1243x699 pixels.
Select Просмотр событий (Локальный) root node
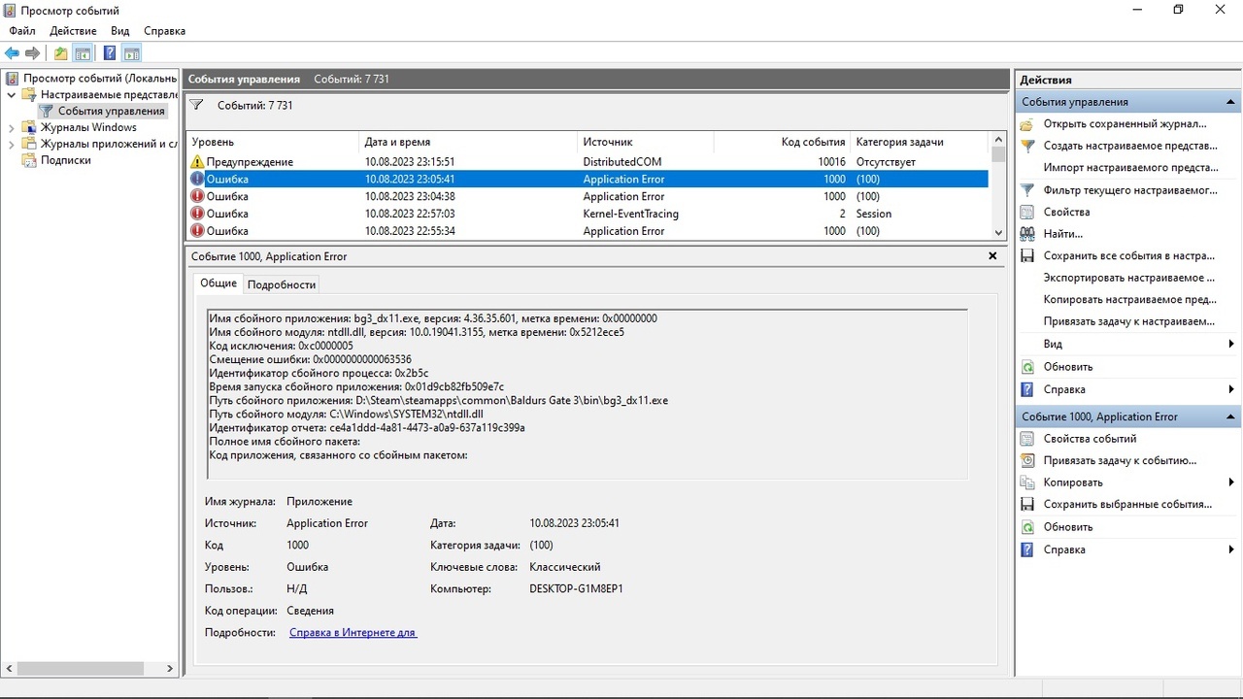pos(100,79)
